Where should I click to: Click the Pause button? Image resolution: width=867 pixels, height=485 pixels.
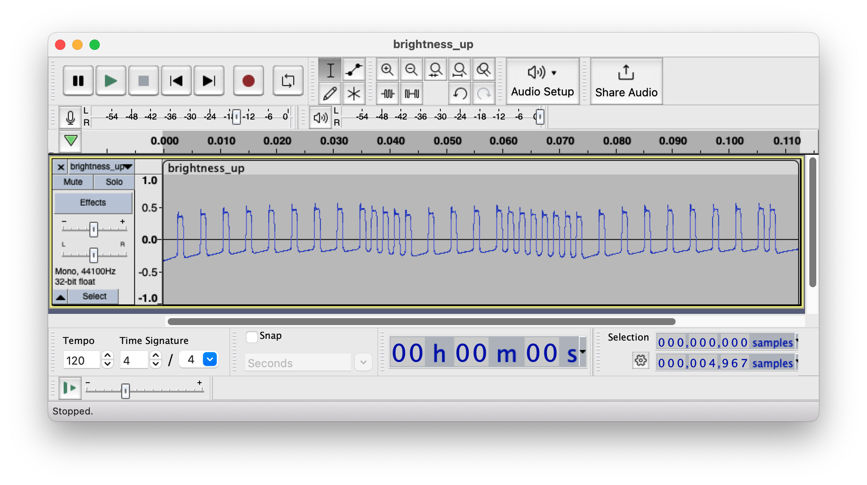click(78, 81)
